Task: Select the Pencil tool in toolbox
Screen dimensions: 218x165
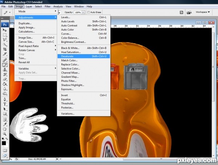Action: pos(5,65)
